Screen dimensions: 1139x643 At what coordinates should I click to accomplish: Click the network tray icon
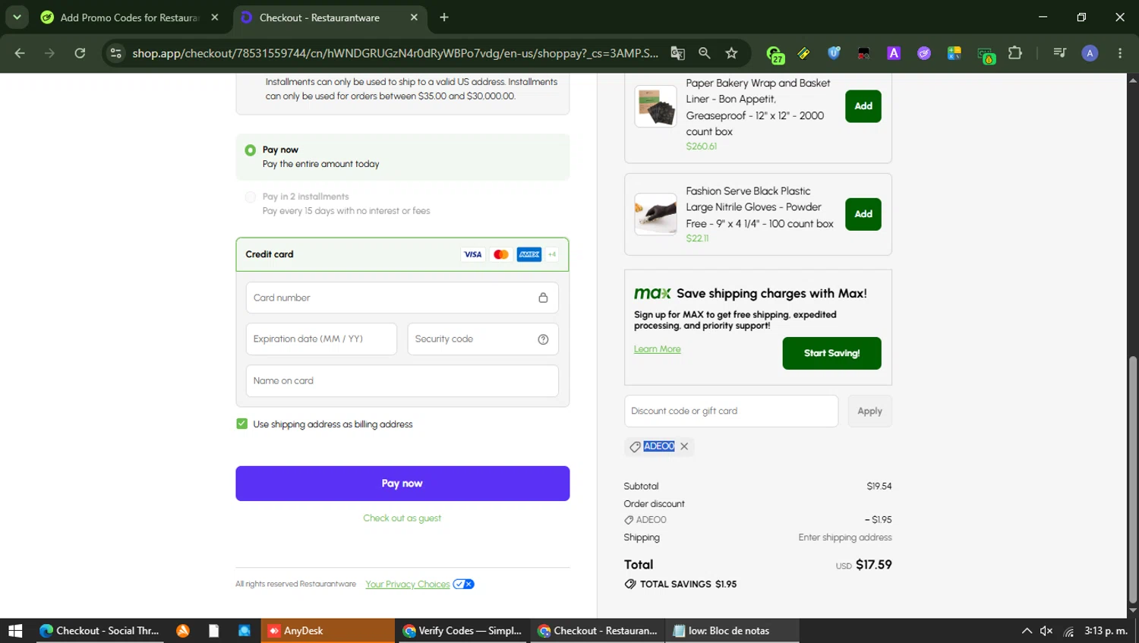(1068, 631)
